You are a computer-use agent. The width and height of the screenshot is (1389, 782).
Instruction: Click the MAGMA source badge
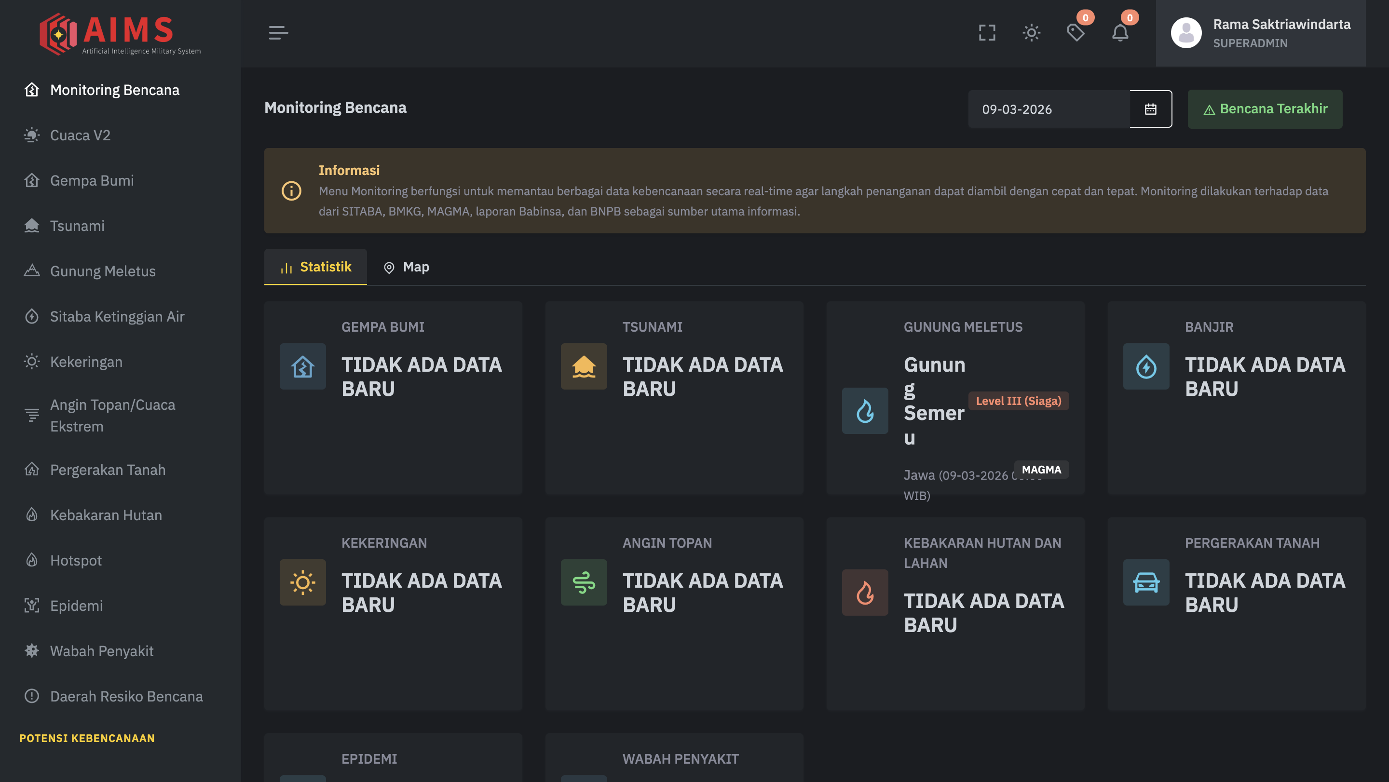pos(1041,470)
